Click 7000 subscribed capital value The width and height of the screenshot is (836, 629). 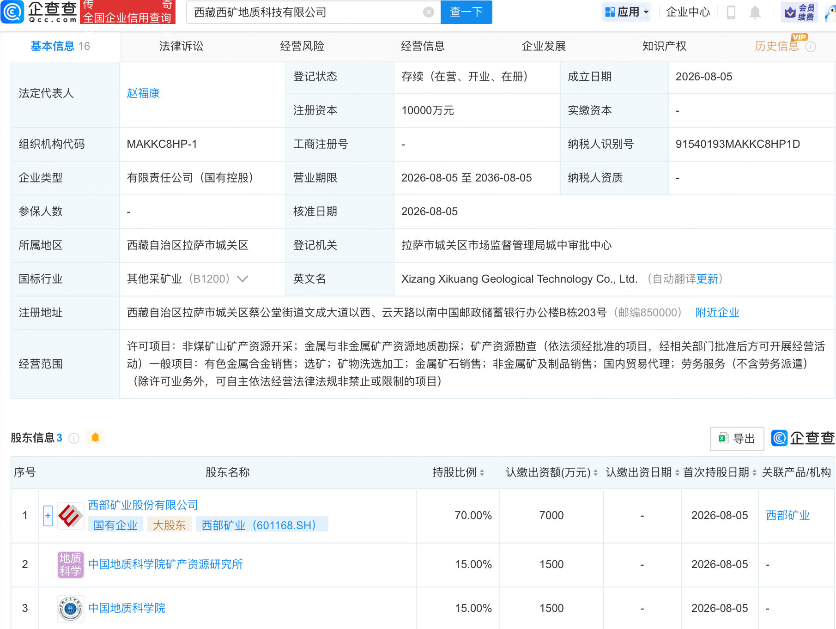(x=551, y=515)
